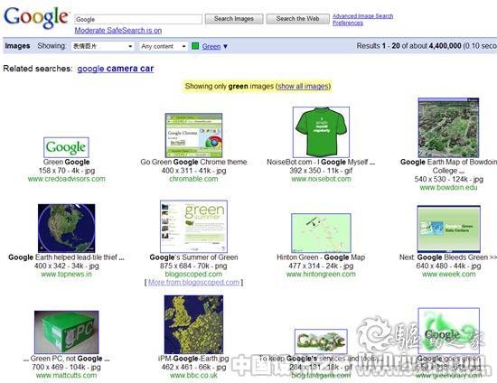The image size is (497, 383).
Task: Click Hinton Green - Google Map caption
Action: (x=321, y=257)
